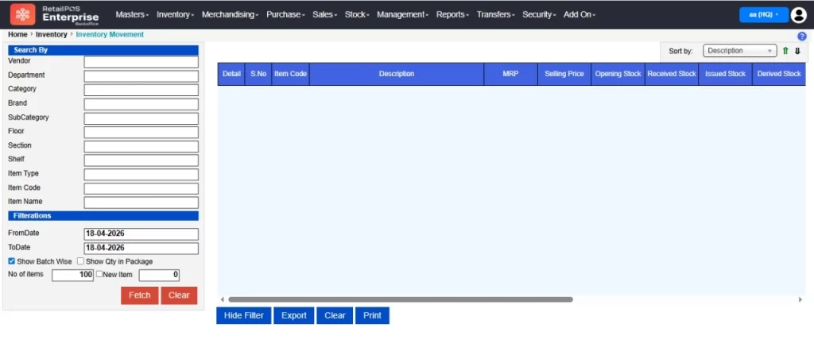Click the red Clear button in filter panel
Image resolution: width=814 pixels, height=363 pixels.
(x=179, y=295)
